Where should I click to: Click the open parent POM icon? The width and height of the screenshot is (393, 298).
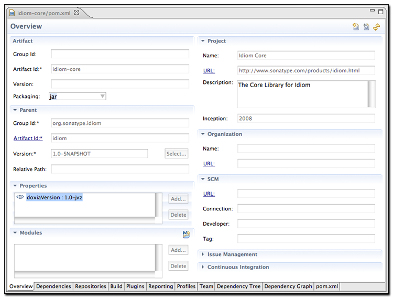(x=356, y=27)
